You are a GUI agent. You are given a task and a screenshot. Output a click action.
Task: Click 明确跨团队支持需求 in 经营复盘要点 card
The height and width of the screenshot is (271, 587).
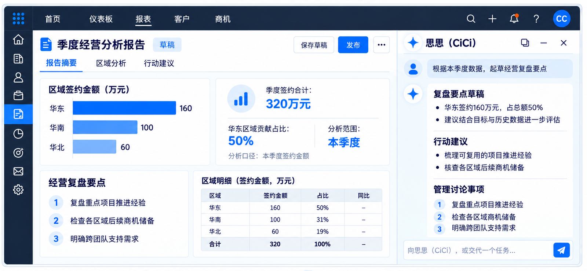(105, 239)
